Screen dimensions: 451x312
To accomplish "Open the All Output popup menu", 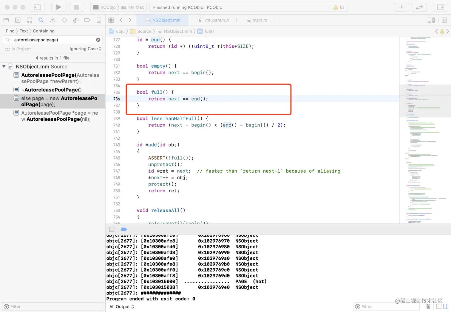I will (122, 307).
